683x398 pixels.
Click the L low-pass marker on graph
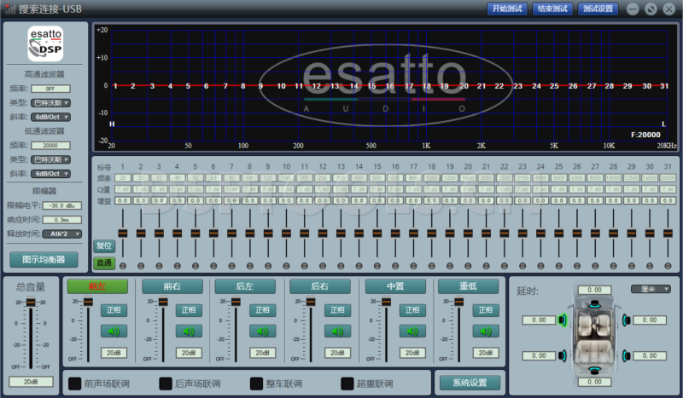tap(664, 124)
